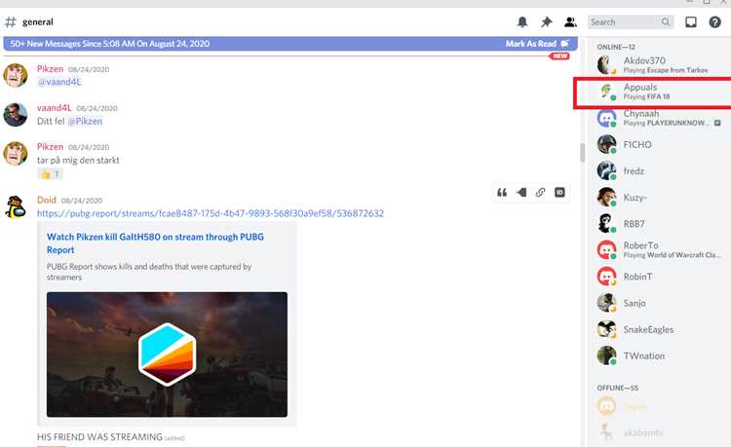Select offline member akabambi
Image resolution: width=731 pixels, height=447 pixels.
click(x=659, y=432)
